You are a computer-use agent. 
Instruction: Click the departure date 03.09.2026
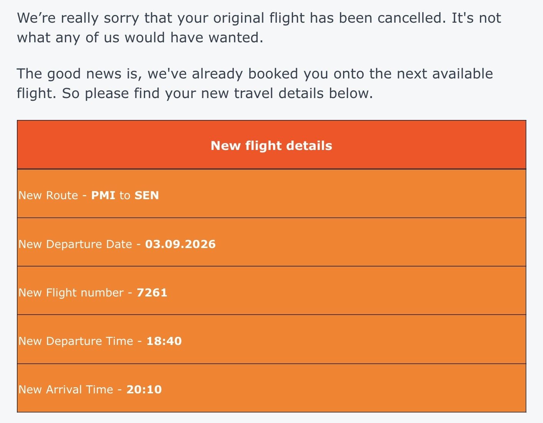point(180,244)
